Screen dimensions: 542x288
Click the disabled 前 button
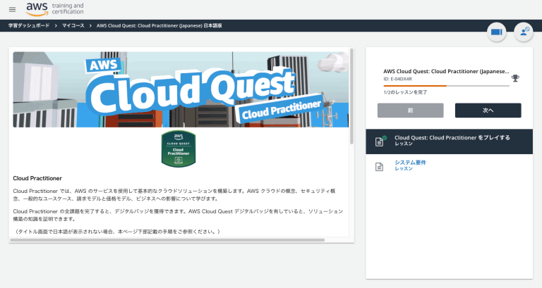(x=410, y=111)
